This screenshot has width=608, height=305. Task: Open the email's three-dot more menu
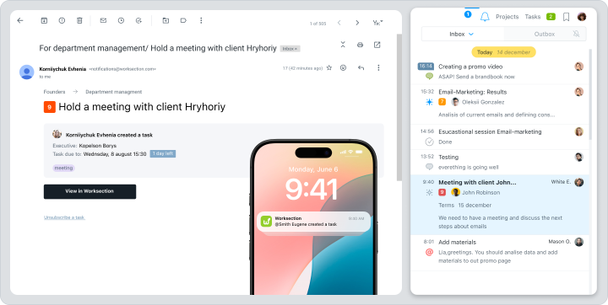[378, 67]
